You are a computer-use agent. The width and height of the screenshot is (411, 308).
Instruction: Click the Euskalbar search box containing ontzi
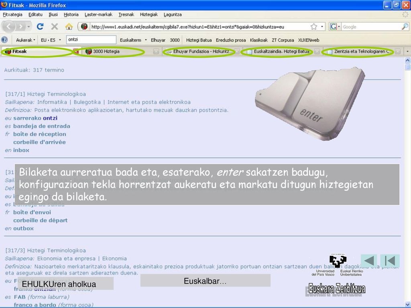[x=91, y=40]
